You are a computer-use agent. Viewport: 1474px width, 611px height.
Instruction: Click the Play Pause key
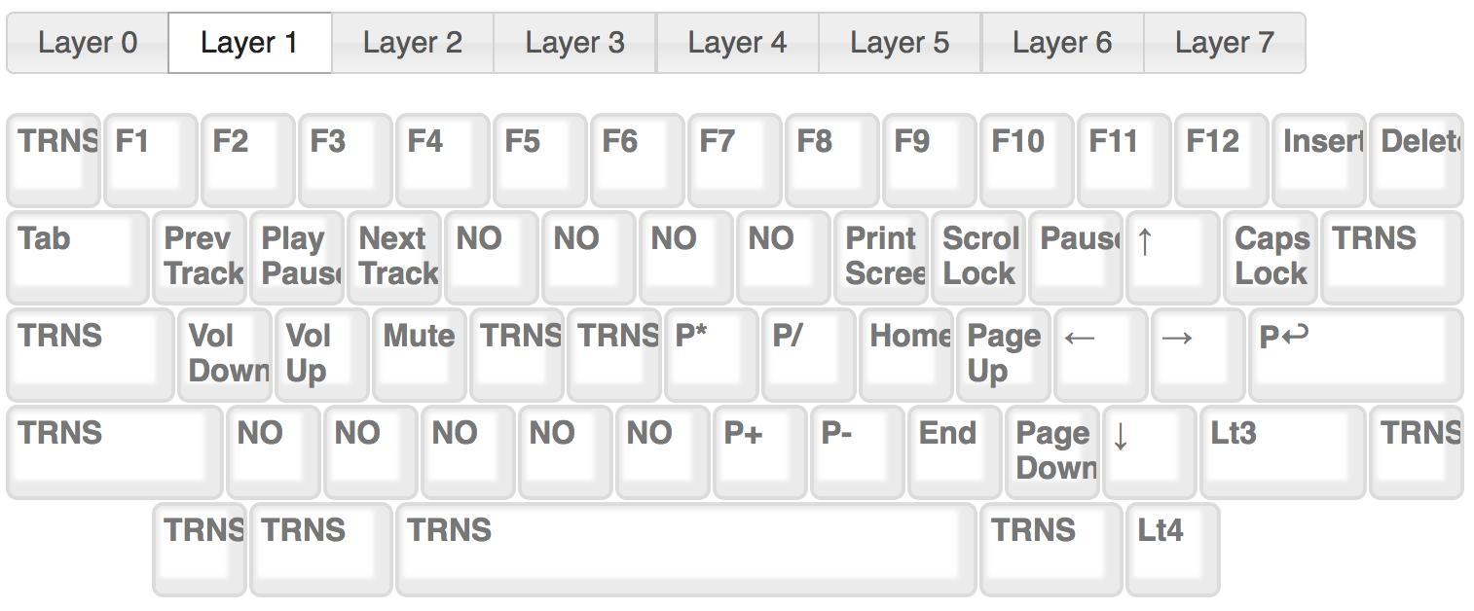(x=296, y=257)
